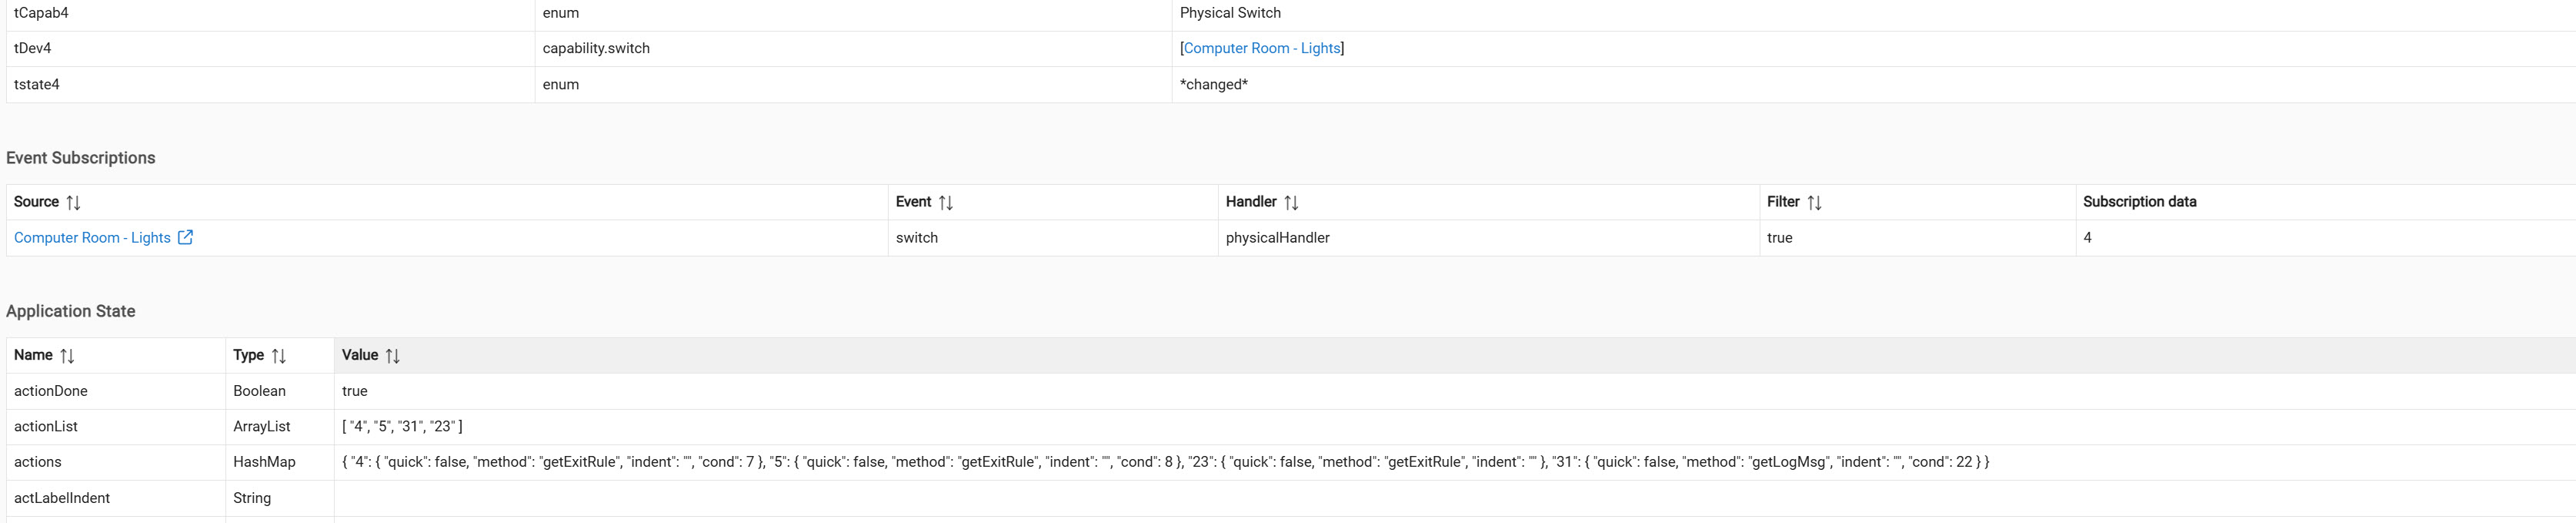
Task: Click the actLabelIndent row name
Action: point(62,498)
